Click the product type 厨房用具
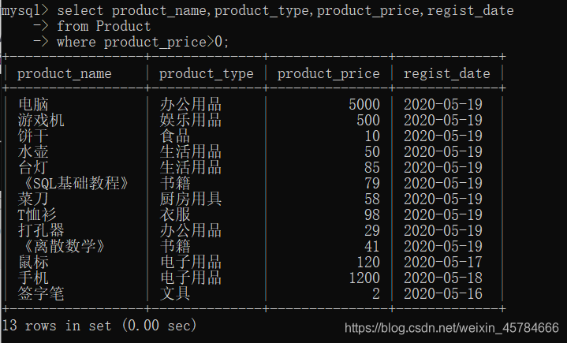 (x=191, y=199)
